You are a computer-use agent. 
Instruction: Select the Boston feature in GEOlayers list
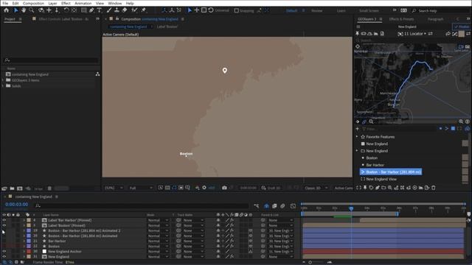pyautogui.click(x=372, y=158)
